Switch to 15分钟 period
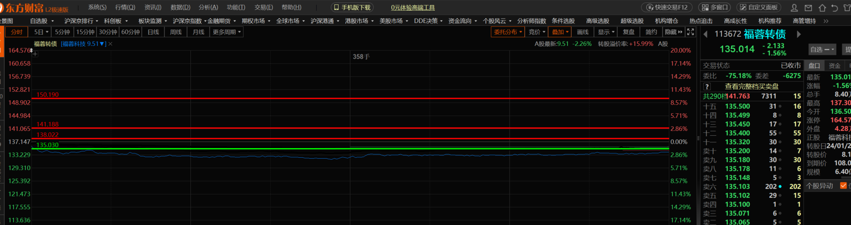Image resolution: width=851 pixels, height=225 pixels. click(85, 32)
